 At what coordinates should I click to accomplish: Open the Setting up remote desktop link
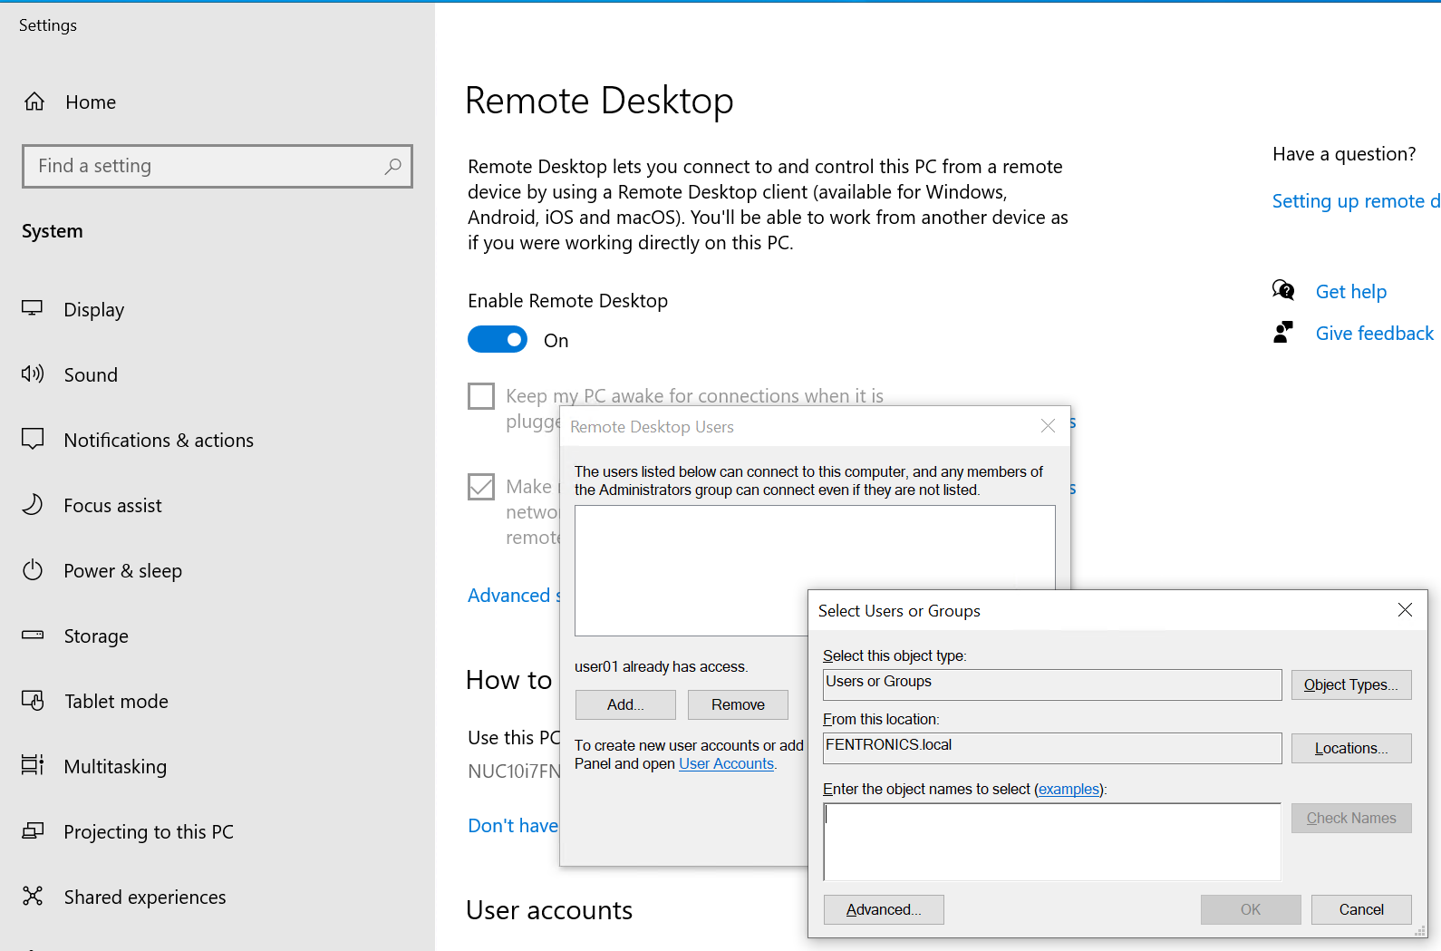click(x=1356, y=201)
